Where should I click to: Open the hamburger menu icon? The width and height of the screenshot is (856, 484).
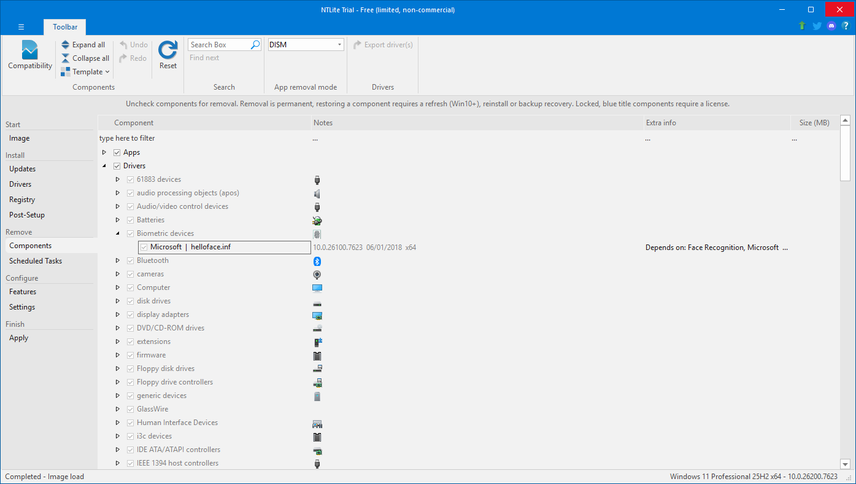coord(21,26)
